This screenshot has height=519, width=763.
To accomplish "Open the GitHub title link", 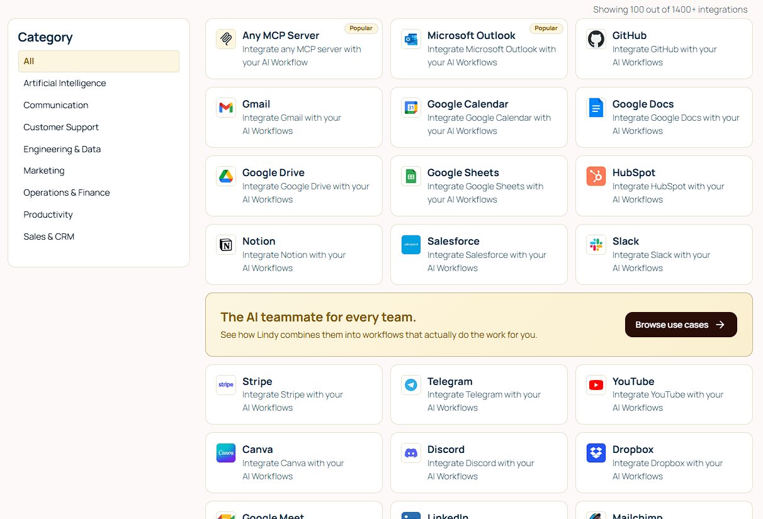I will click(630, 35).
